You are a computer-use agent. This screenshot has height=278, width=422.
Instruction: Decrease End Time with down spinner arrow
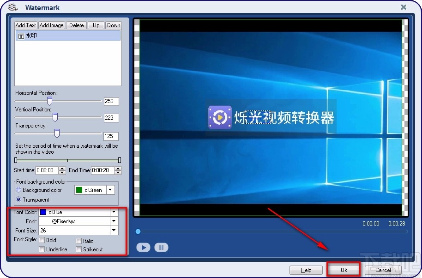(118, 172)
